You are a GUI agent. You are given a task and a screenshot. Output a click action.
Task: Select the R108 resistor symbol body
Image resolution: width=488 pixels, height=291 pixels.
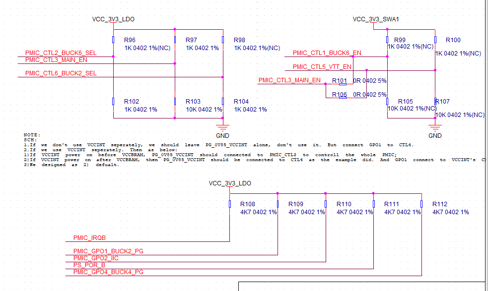(230, 204)
